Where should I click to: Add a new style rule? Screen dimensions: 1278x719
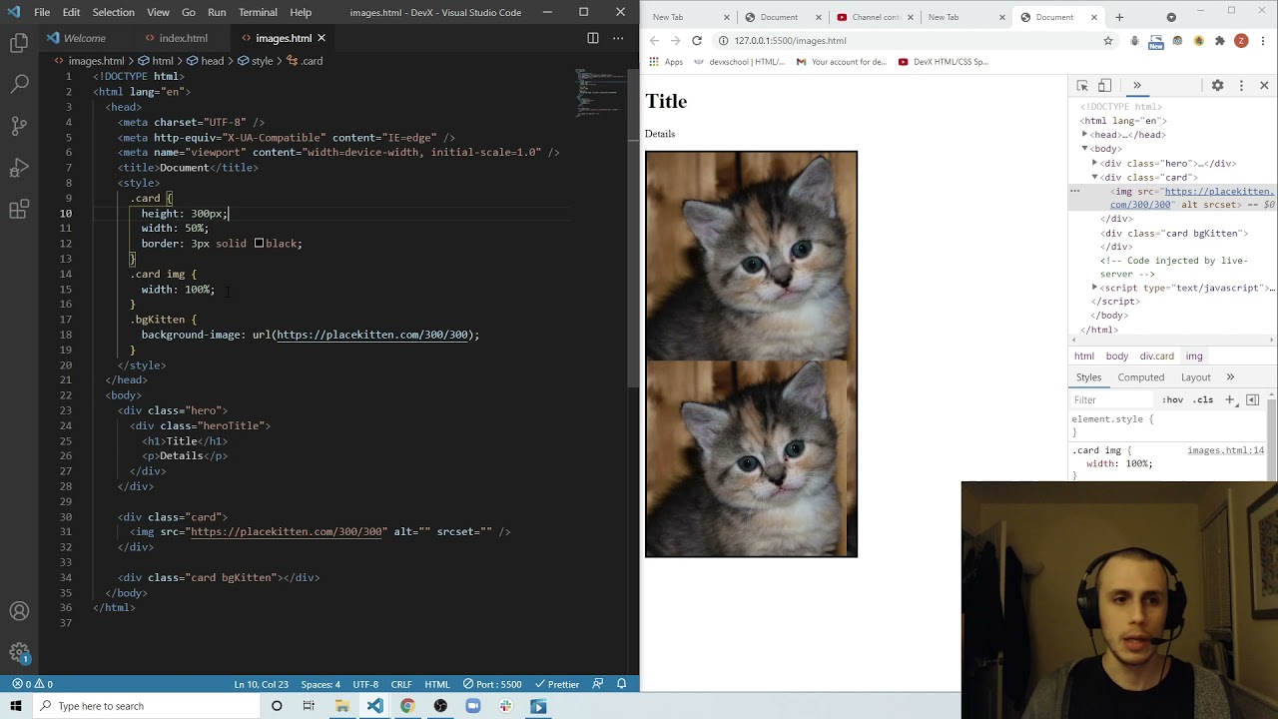(x=1230, y=400)
